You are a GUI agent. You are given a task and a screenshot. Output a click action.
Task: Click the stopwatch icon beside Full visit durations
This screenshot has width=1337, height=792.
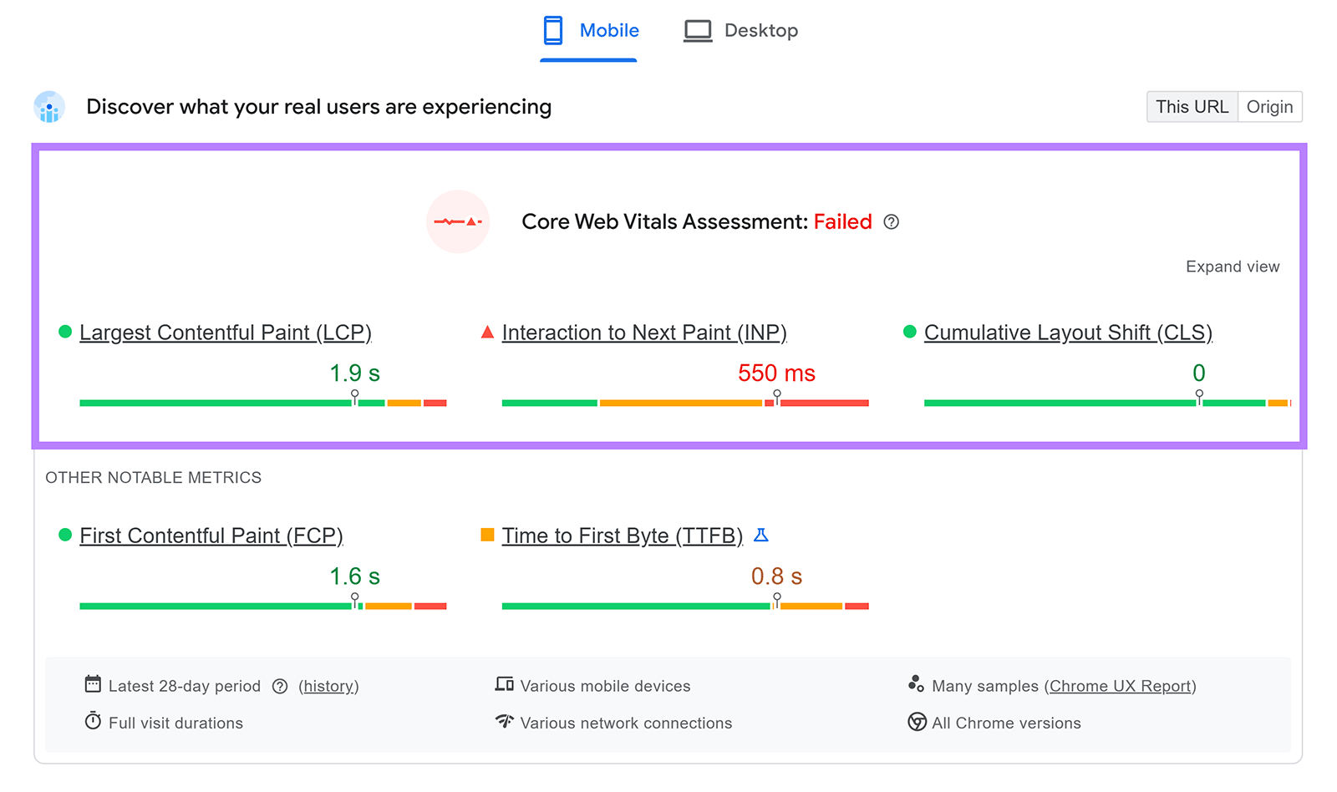[x=92, y=722]
